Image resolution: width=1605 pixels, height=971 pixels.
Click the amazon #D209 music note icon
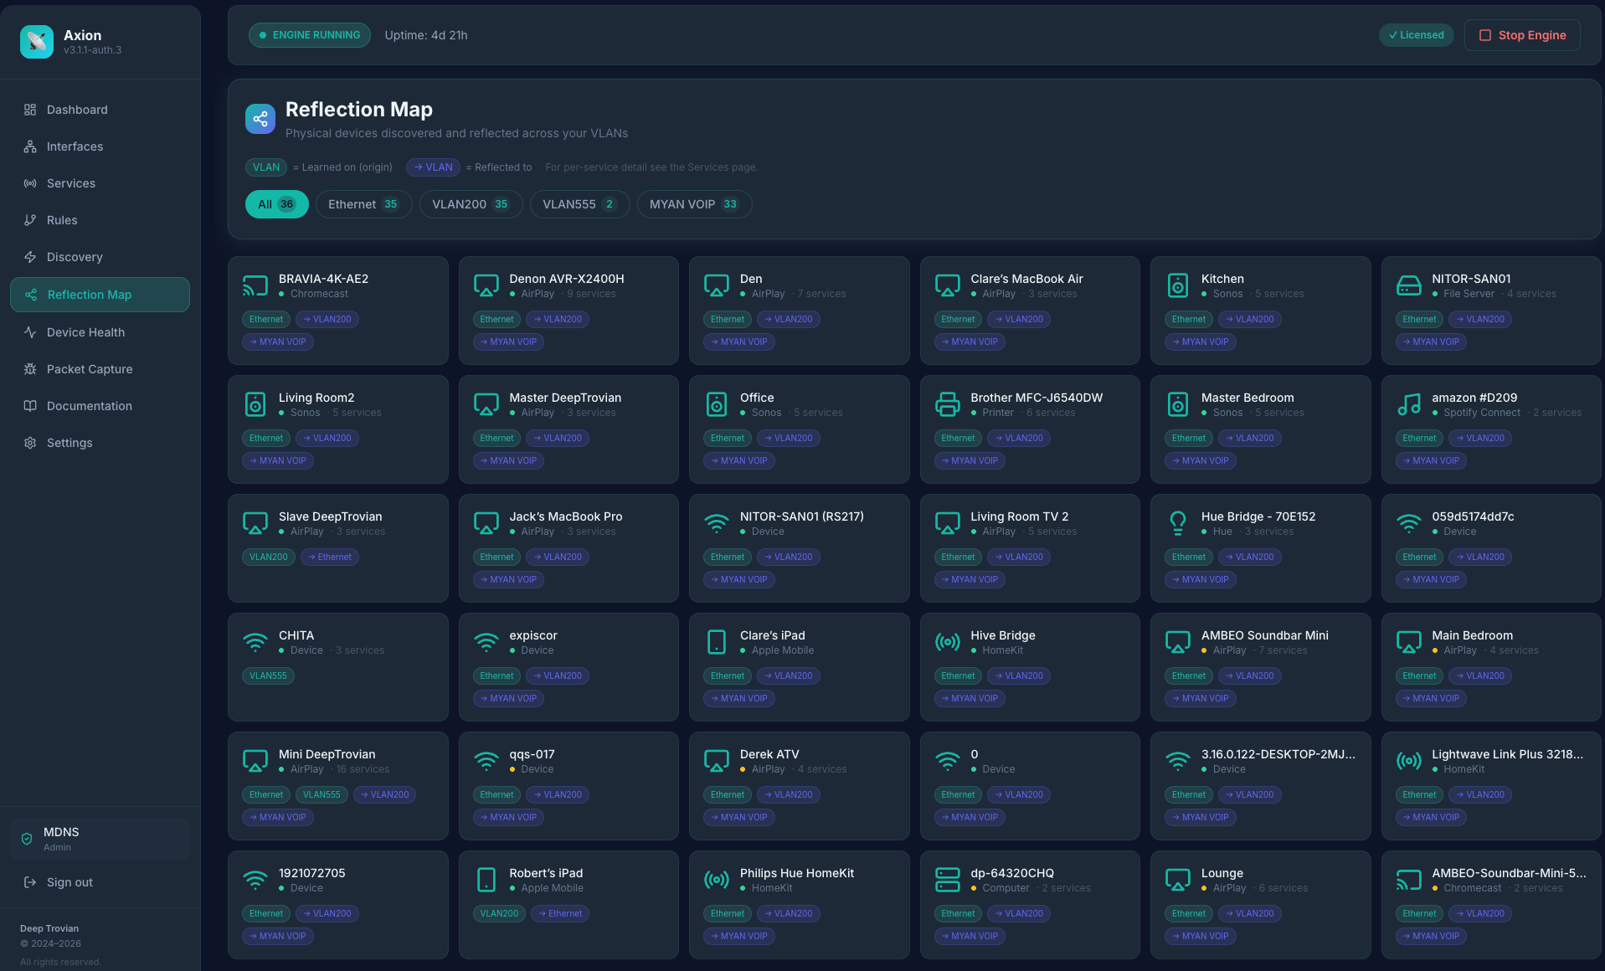click(x=1408, y=404)
